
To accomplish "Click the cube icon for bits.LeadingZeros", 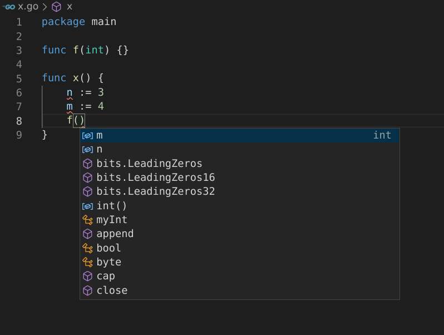I will tap(87, 164).
